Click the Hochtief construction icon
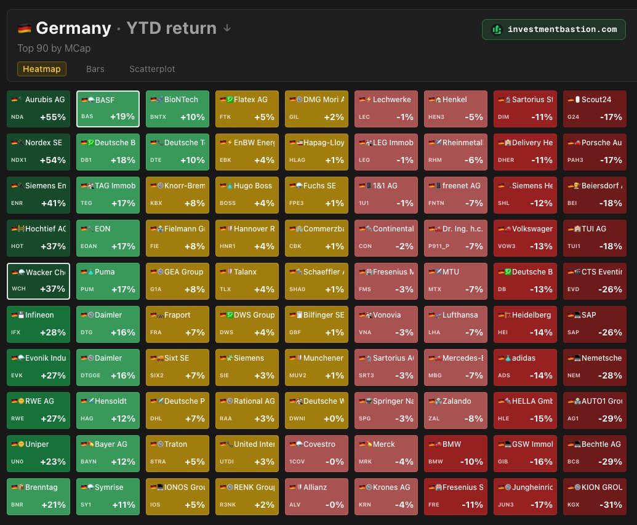The image size is (637, 525). [22, 229]
